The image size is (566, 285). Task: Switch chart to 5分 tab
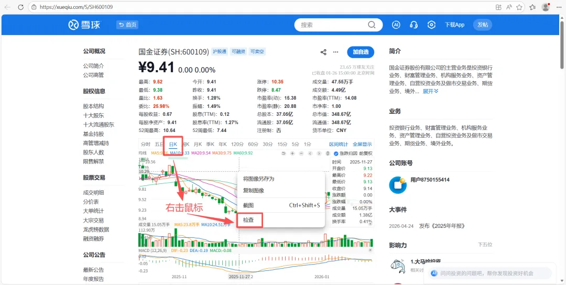click(296, 144)
